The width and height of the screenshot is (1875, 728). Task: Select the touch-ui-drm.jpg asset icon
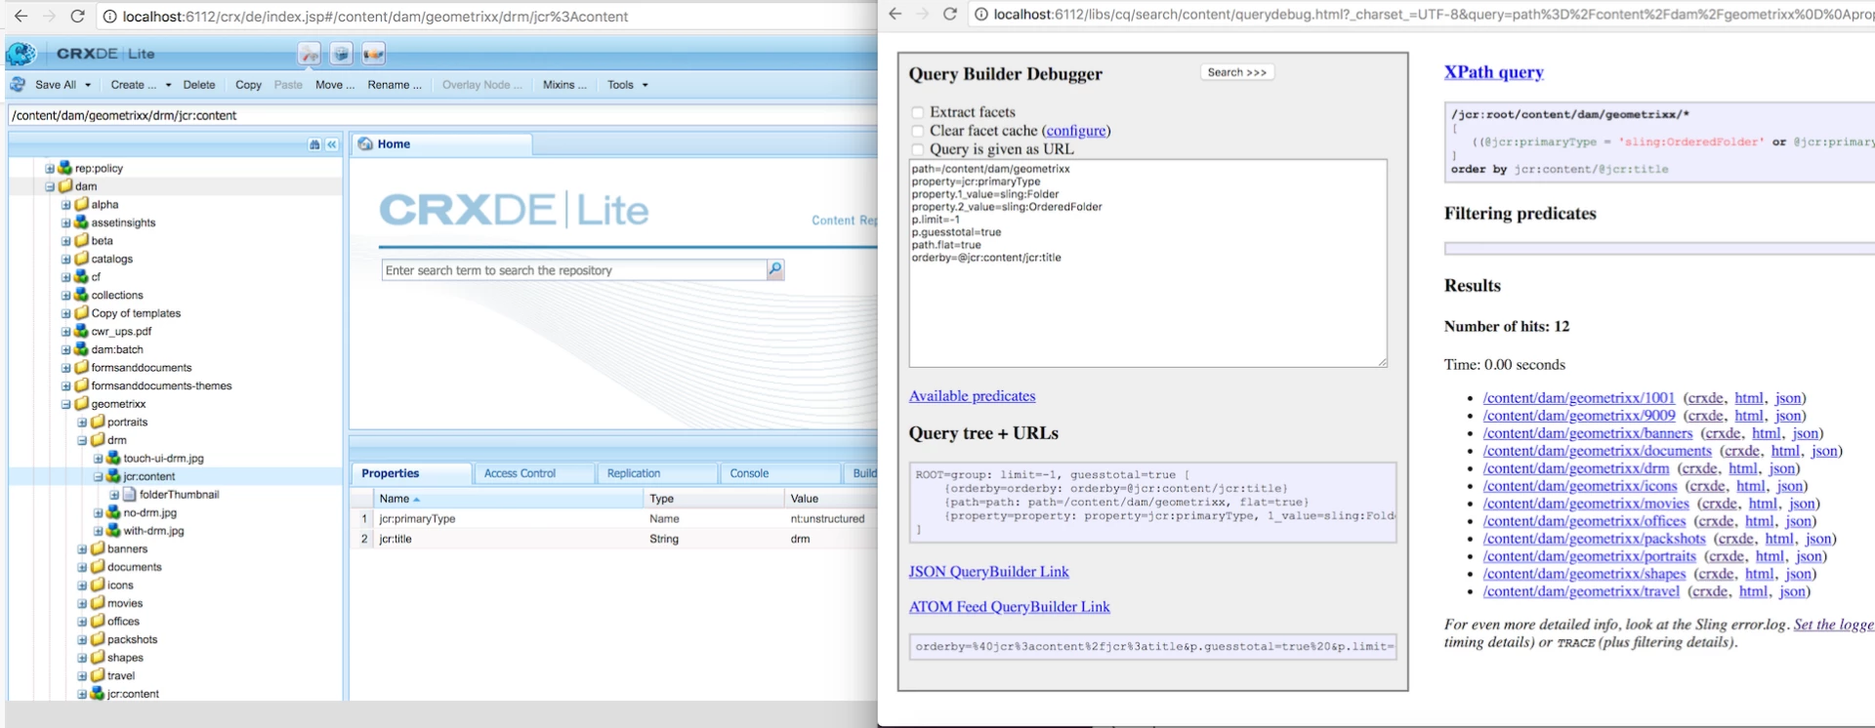113,458
